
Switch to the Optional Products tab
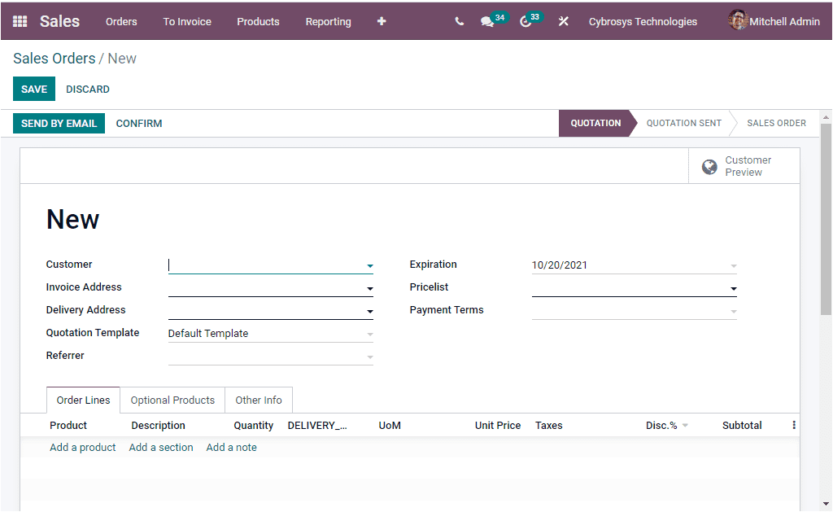click(172, 400)
